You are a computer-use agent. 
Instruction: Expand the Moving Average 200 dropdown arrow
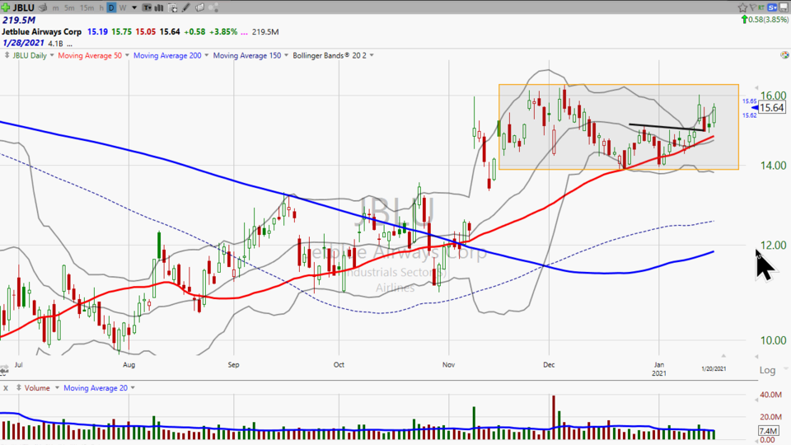pyautogui.click(x=206, y=55)
